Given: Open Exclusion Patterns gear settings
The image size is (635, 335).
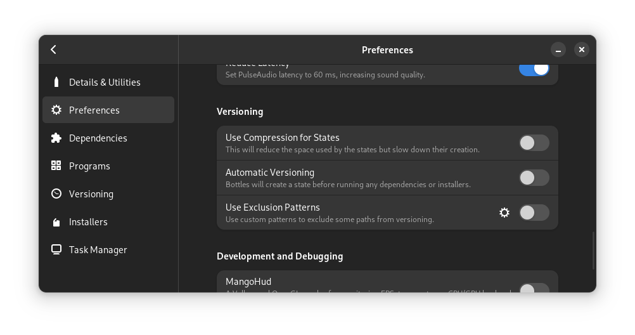Looking at the screenshot, I should point(504,213).
